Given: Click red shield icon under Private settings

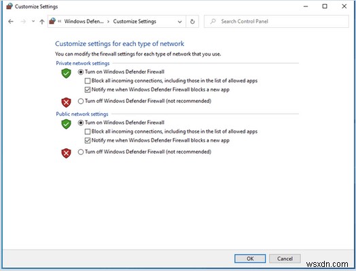Looking at the screenshot, I should coord(66,102).
